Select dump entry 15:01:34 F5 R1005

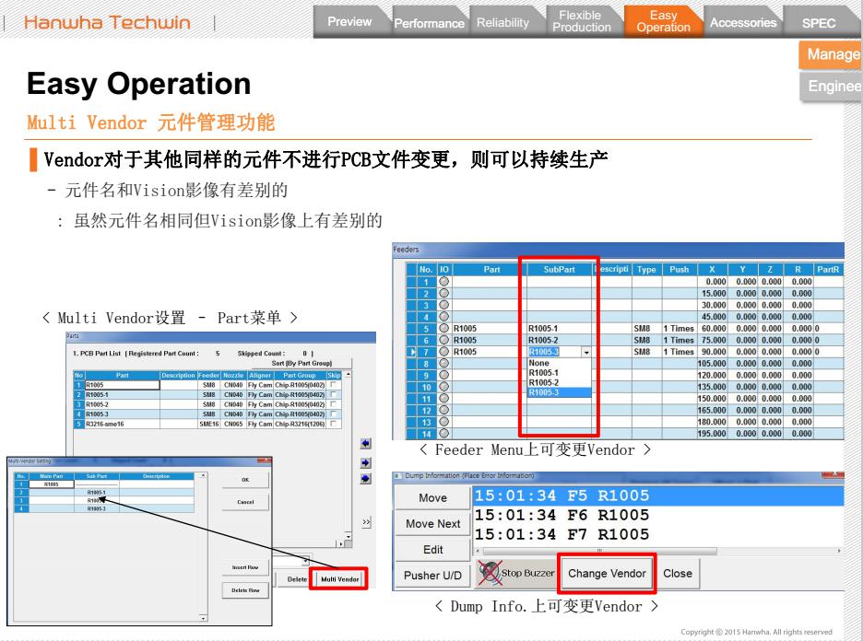[658, 495]
